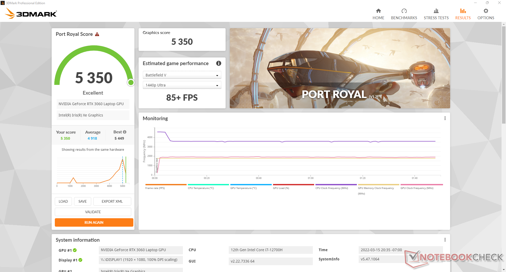This screenshot has height=272, width=506.
Task: Expand the Battlefield V game dropdown
Action: tap(182, 75)
